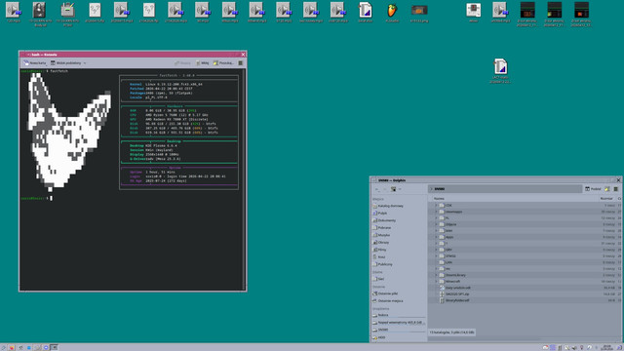Open Kosz (trash) in Dolphin places
The image size is (624, 351).
coord(379,257)
